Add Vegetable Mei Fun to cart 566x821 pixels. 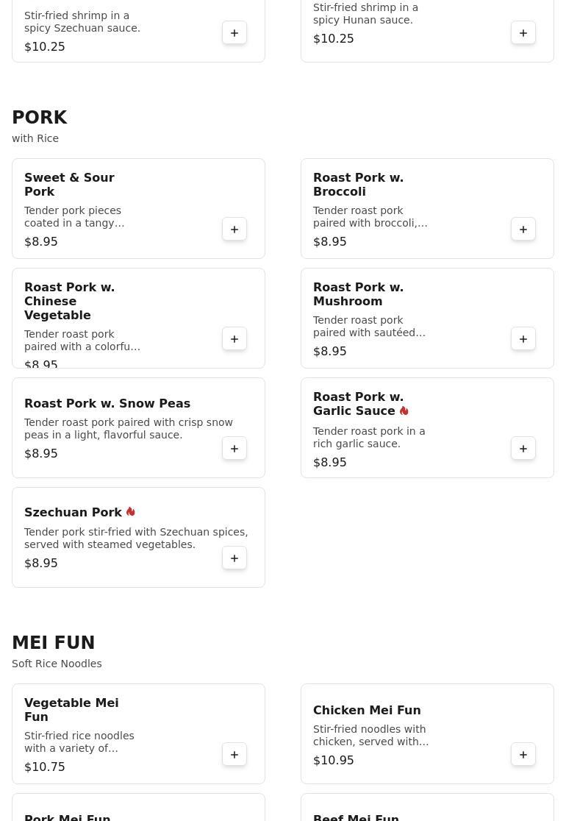[234, 755]
